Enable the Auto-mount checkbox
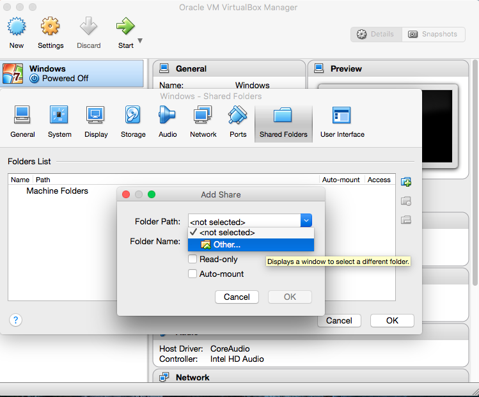 (192, 274)
